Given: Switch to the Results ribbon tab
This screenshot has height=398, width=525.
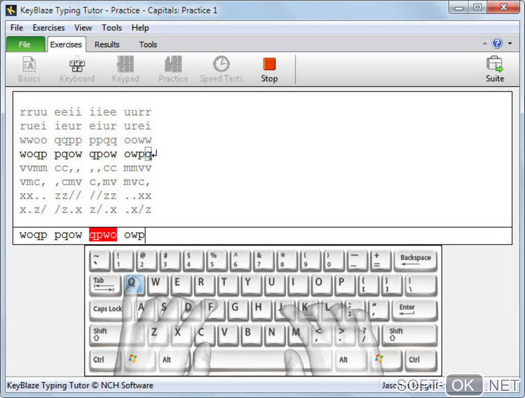Looking at the screenshot, I should pos(107,45).
